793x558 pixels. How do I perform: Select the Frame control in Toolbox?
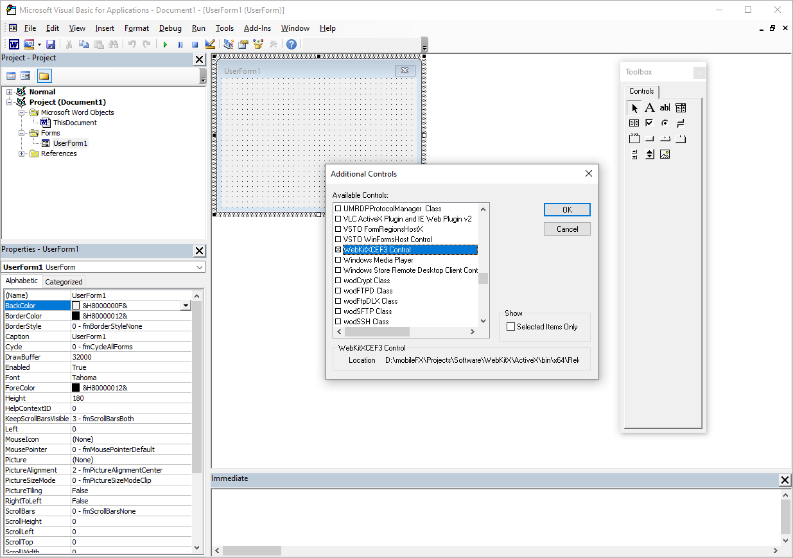(x=634, y=138)
